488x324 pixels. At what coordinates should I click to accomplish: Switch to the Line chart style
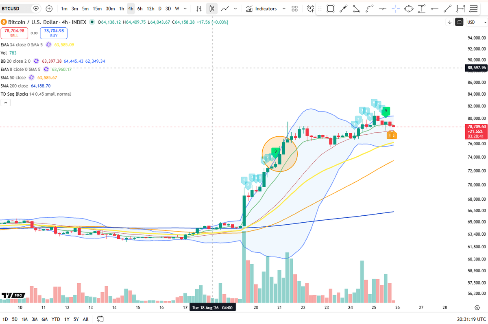tap(225, 9)
